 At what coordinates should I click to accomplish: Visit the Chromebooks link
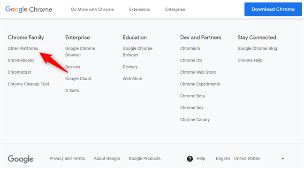[x=21, y=60]
